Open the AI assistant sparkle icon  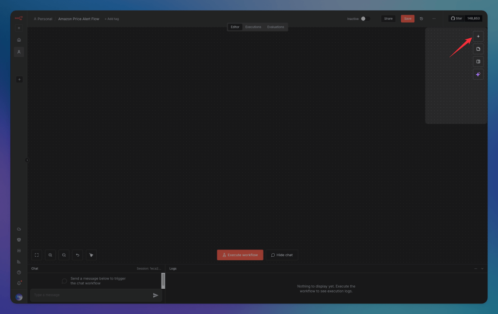478,74
